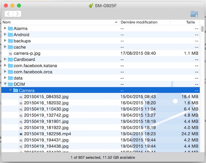
Task: Select file 20150419_110430.jpg
Action: (46, 109)
